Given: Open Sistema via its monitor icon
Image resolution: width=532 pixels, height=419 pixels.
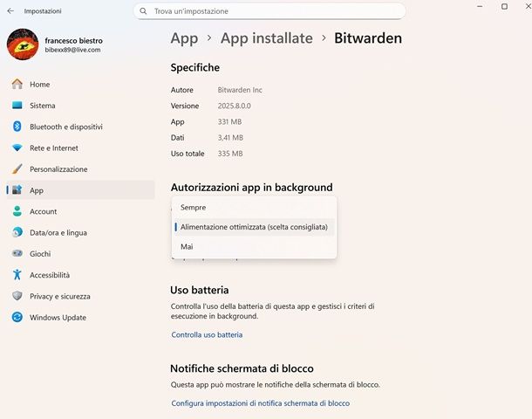Looking at the screenshot, I should point(17,106).
